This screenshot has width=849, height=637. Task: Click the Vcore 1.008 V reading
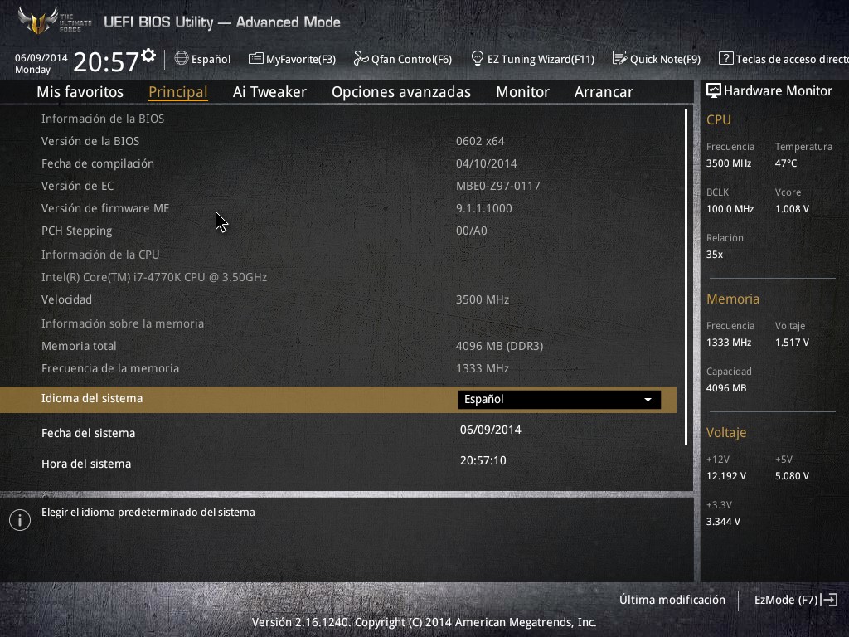pos(792,208)
